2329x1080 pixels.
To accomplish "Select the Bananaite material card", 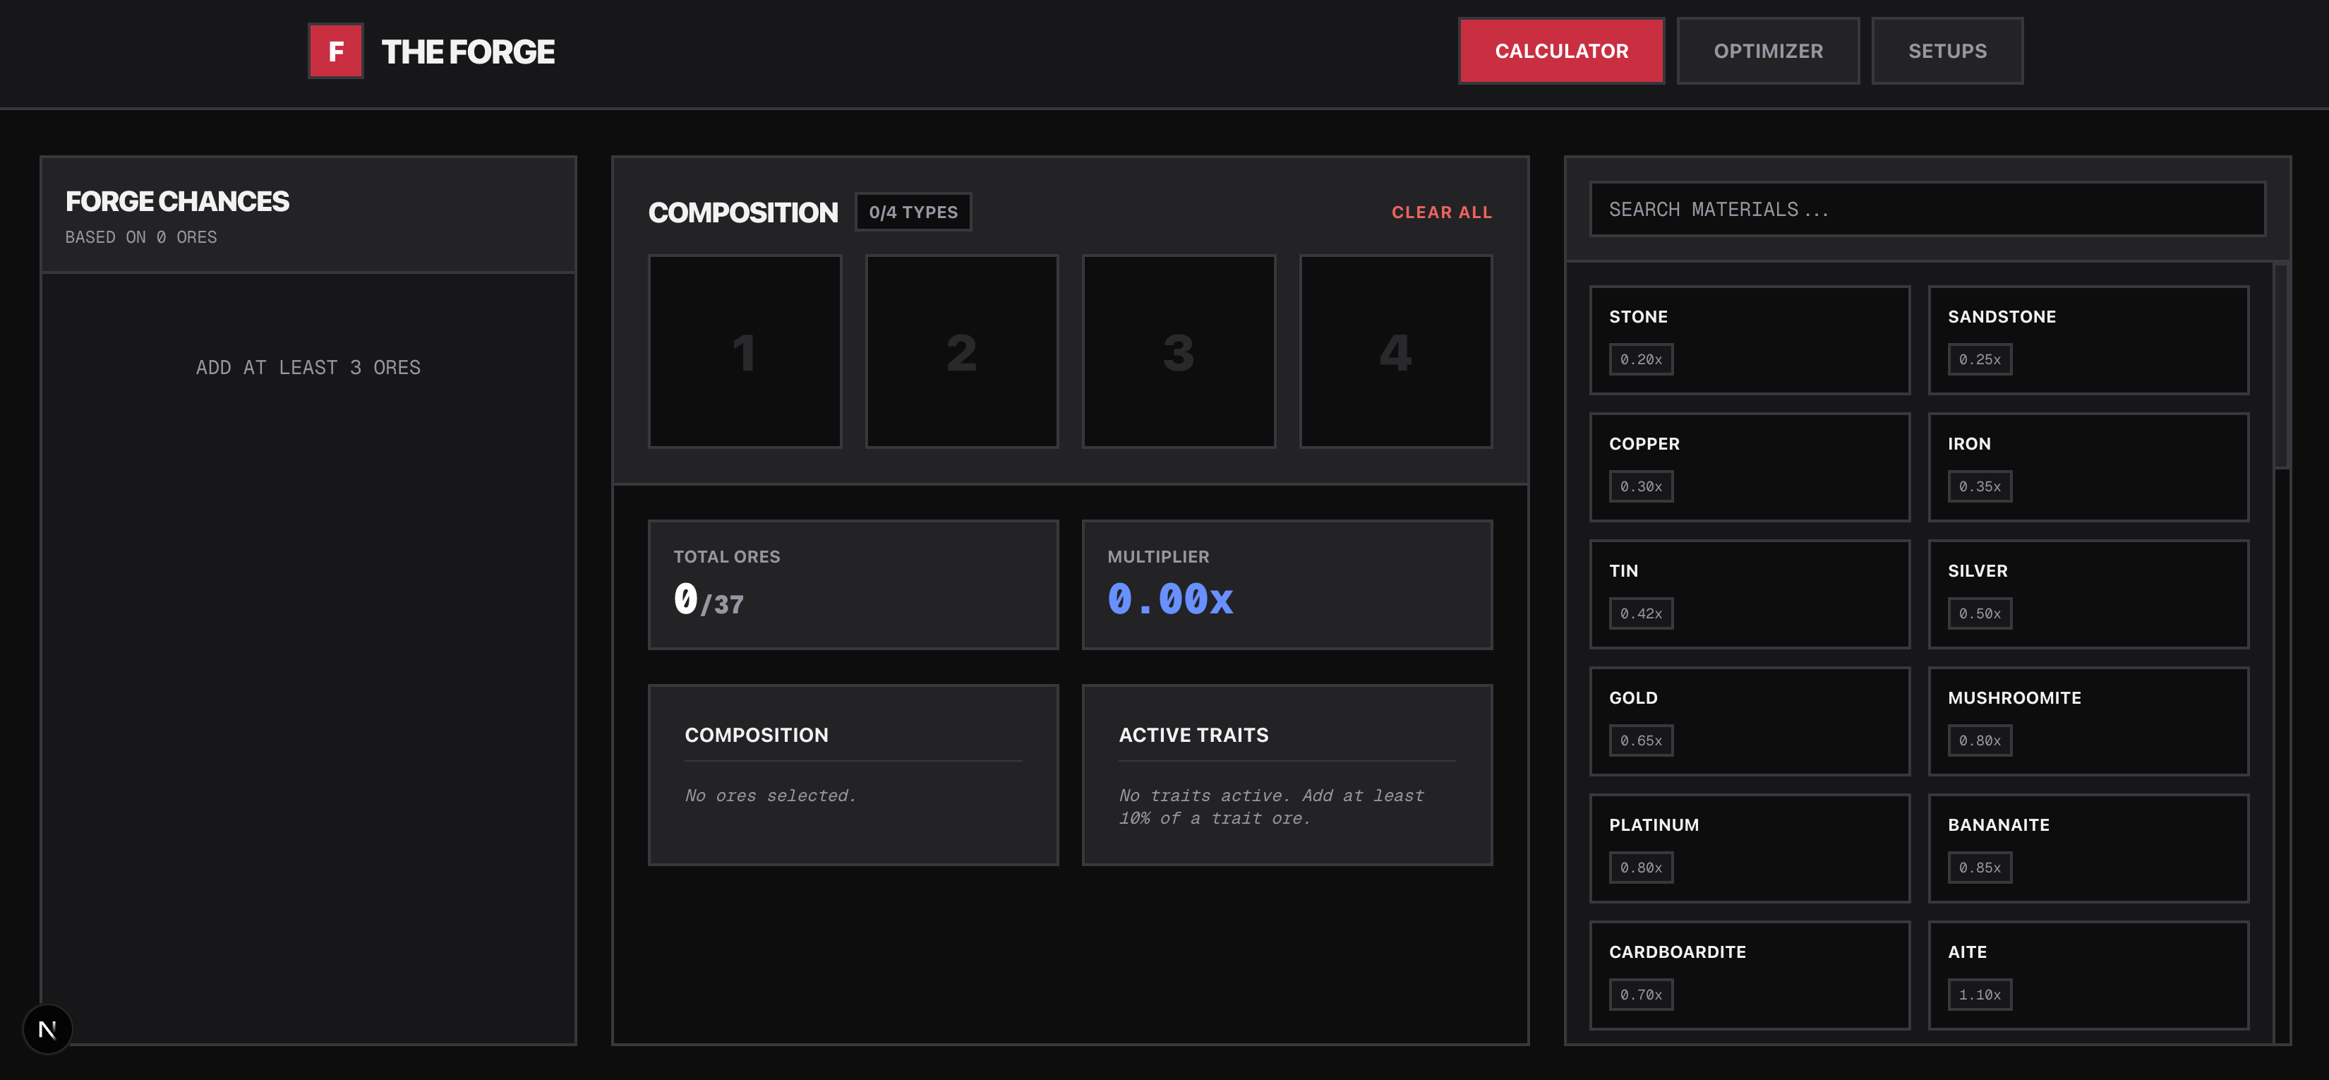I will pyautogui.click(x=2088, y=848).
